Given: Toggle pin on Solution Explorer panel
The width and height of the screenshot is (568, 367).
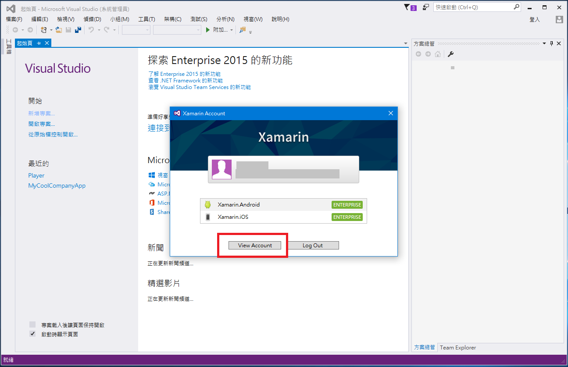Looking at the screenshot, I should coord(551,43).
